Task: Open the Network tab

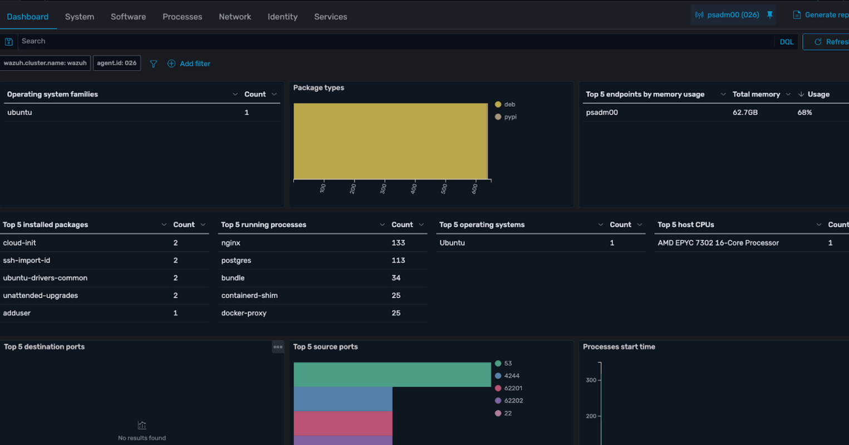Action: 235,17
